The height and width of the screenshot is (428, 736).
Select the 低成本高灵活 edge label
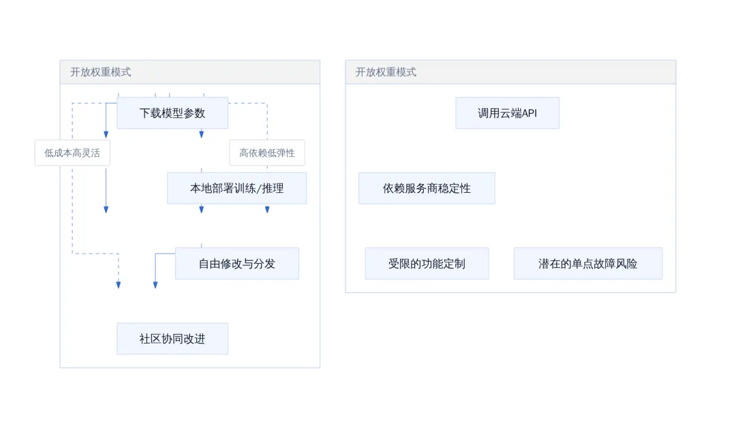pos(72,153)
